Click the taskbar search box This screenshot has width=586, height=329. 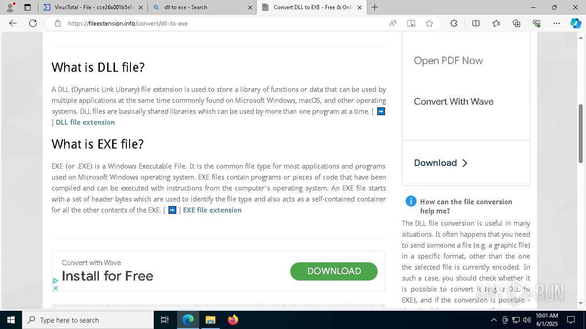[88, 320]
